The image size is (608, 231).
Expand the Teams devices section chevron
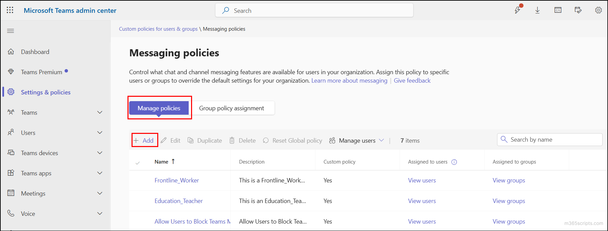[100, 153]
